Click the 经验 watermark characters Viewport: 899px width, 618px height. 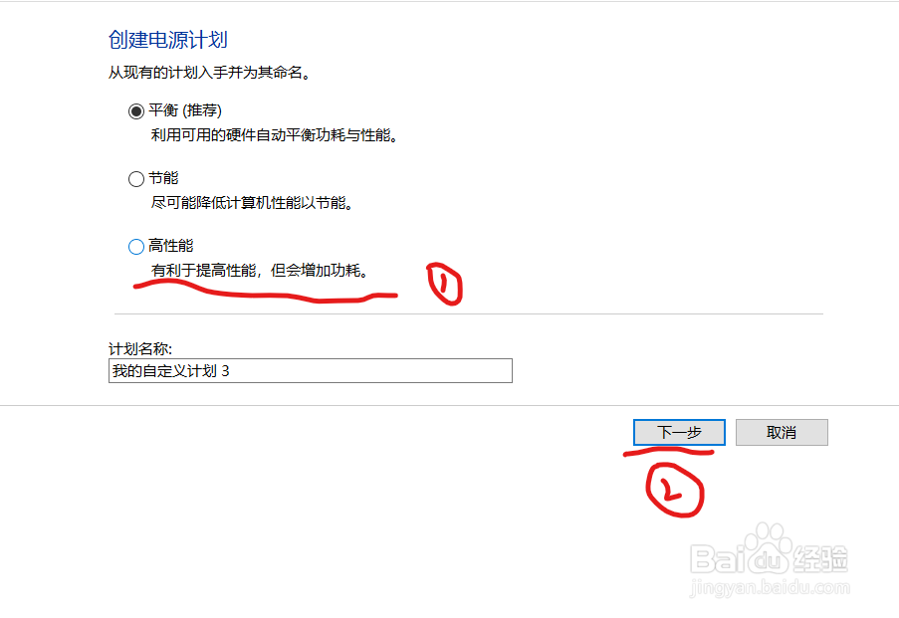(821, 559)
